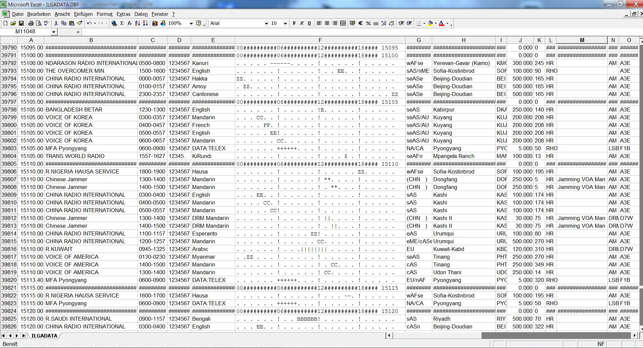Launch the Chart Wizard icon
Viewport: 643px width, 348px height.
[x=155, y=23]
